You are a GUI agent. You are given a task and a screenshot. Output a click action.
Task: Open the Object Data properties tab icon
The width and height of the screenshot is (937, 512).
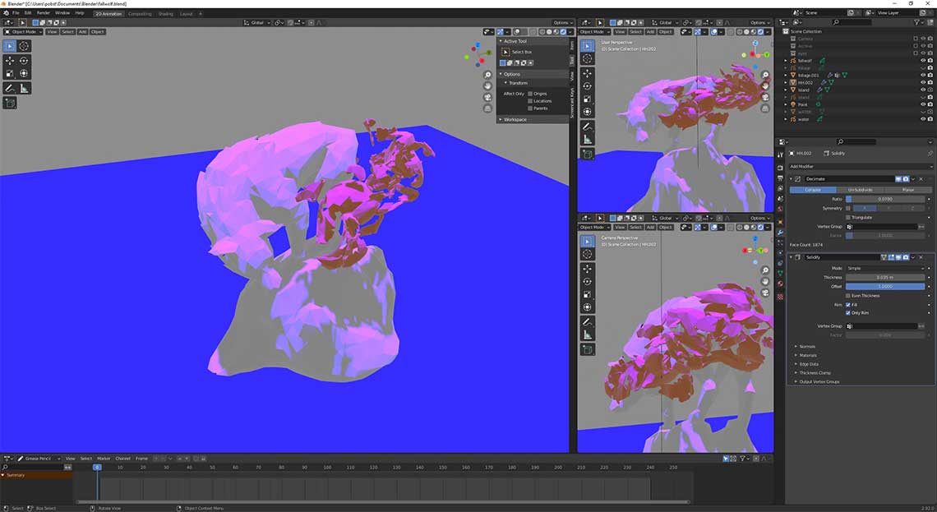click(x=780, y=273)
